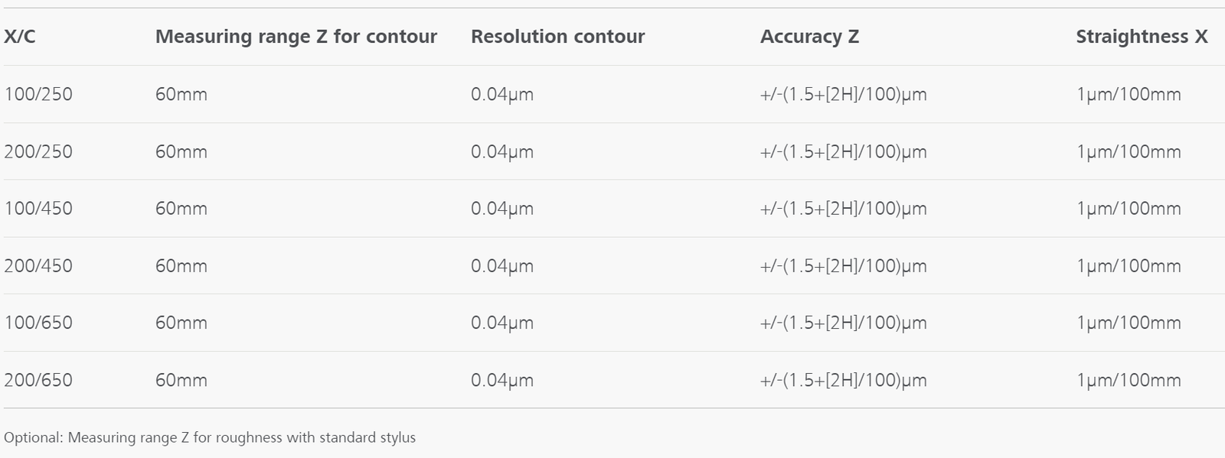The width and height of the screenshot is (1225, 458).
Task: Select the 200/450 row label
Action: [38, 266]
